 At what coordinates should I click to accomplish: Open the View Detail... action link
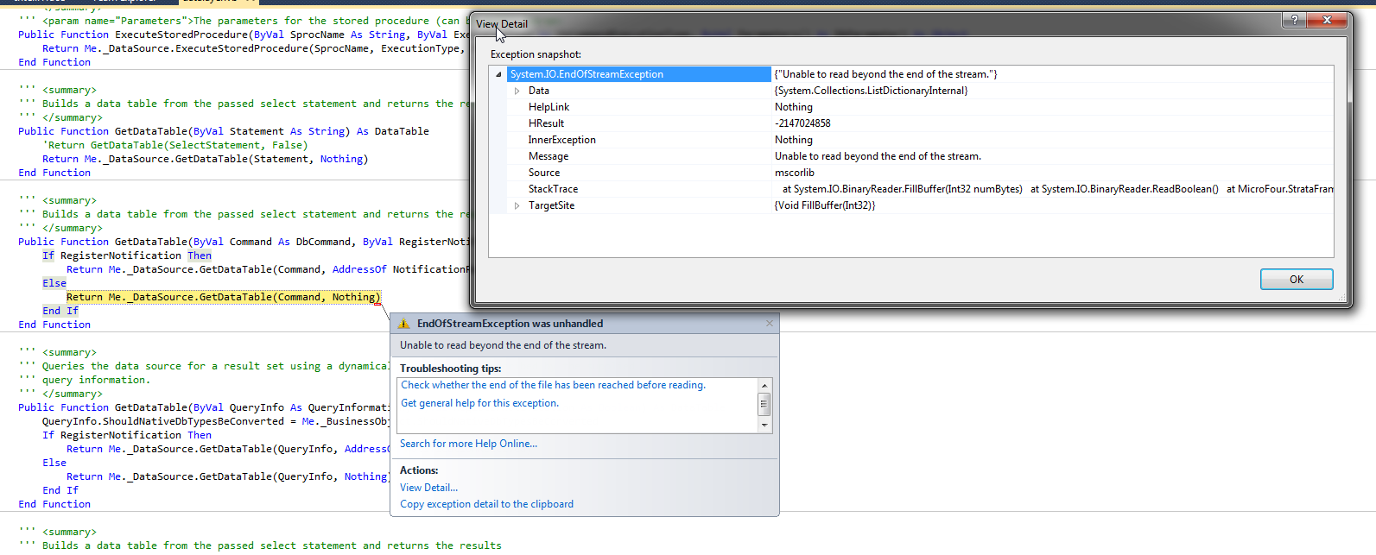tap(428, 488)
